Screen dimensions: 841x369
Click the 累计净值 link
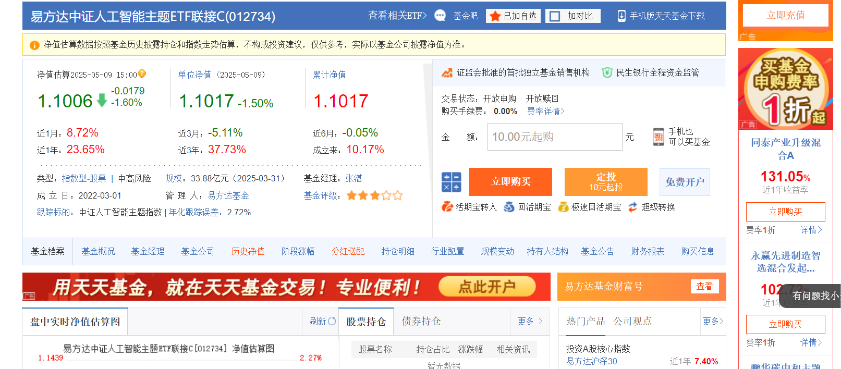click(x=329, y=75)
